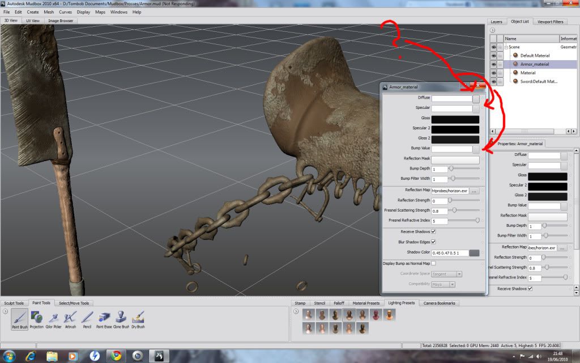Viewport: 580px width, 363px height.
Task: Expand the stamp tray arrow button
Action: point(296,311)
